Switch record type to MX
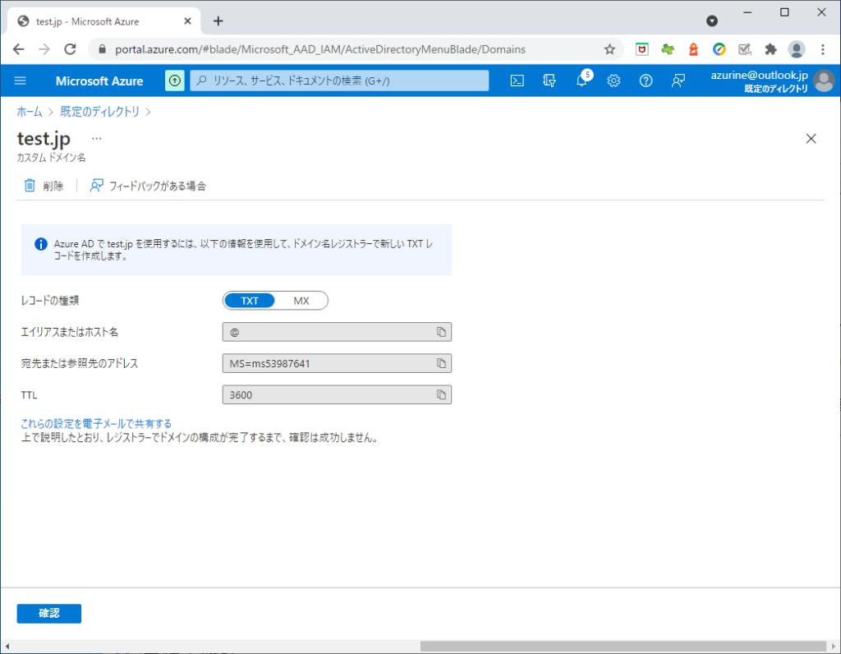The height and width of the screenshot is (654, 841). click(301, 301)
